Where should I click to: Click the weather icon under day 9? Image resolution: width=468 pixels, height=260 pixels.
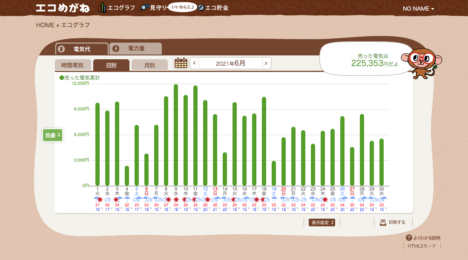pyautogui.click(x=176, y=199)
